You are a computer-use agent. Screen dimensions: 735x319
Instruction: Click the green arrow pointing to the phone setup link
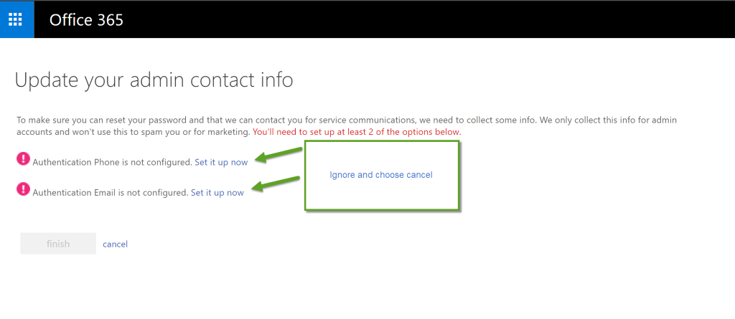point(279,155)
